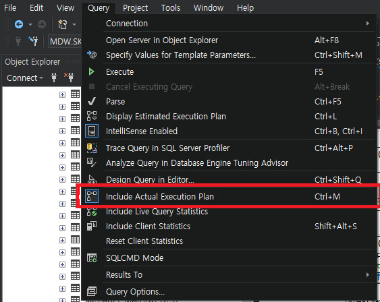Open the File menu
The image size is (380, 302).
[10, 8]
